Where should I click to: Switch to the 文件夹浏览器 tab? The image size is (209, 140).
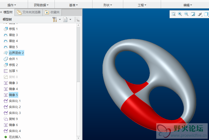(x=29, y=12)
